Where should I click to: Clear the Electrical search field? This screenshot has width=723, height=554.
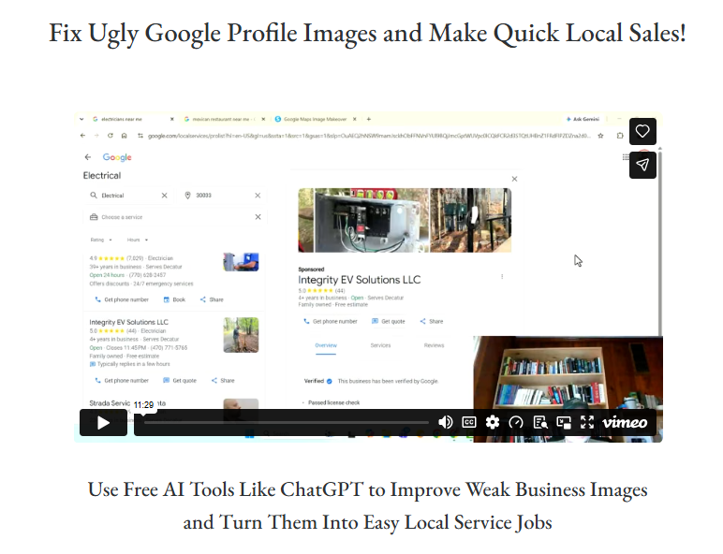coord(164,196)
